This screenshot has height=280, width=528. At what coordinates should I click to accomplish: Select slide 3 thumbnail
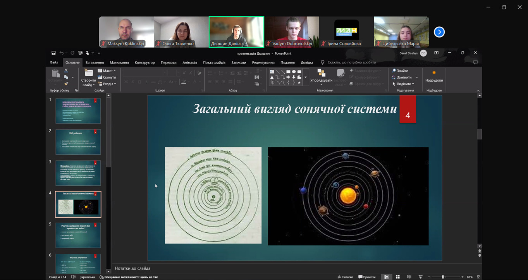pyautogui.click(x=78, y=173)
